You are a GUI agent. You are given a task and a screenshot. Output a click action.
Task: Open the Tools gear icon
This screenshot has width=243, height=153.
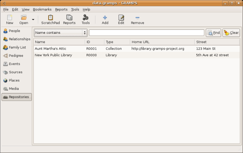pos(86,19)
